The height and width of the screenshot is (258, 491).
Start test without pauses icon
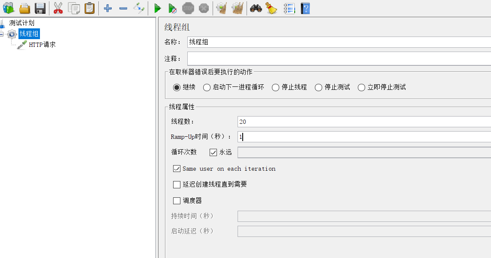click(172, 8)
